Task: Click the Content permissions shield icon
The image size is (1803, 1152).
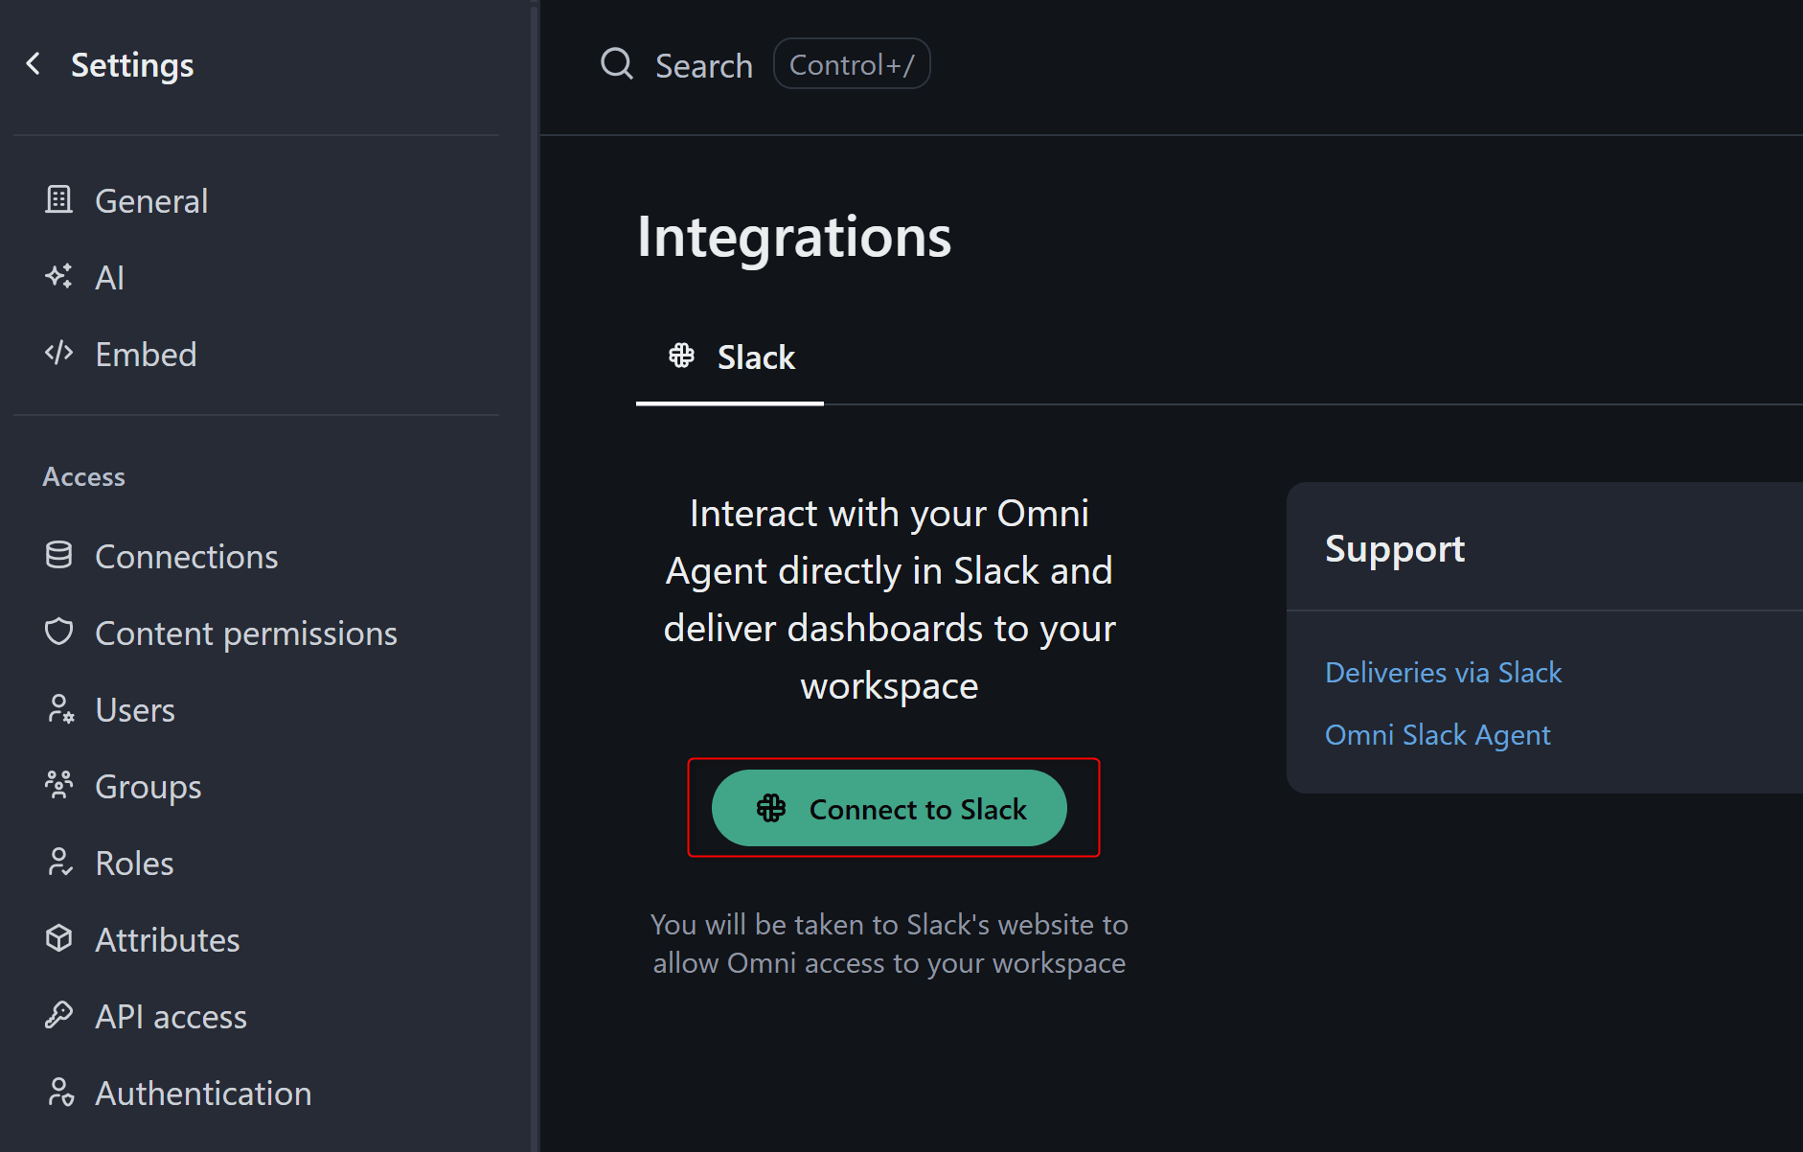Action: click(x=59, y=632)
